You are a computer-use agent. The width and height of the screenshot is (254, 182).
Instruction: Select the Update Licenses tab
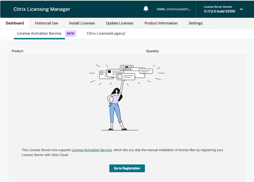pyautogui.click(x=120, y=23)
